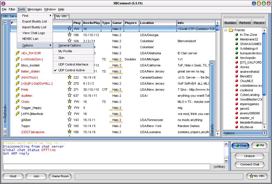Collapse the Friends tree node
The image size is (272, 184).
click(x=226, y=30)
